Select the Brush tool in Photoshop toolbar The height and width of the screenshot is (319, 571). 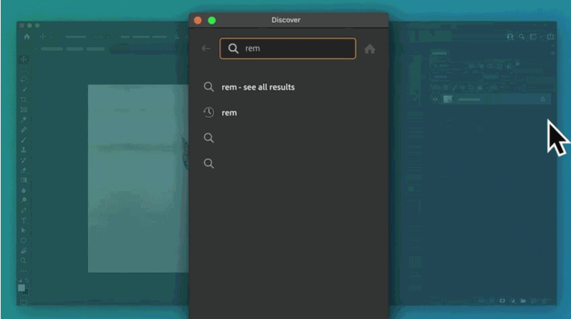click(24, 140)
